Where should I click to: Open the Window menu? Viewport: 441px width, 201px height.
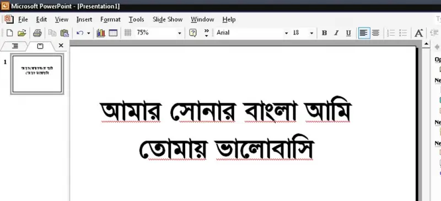(x=202, y=19)
